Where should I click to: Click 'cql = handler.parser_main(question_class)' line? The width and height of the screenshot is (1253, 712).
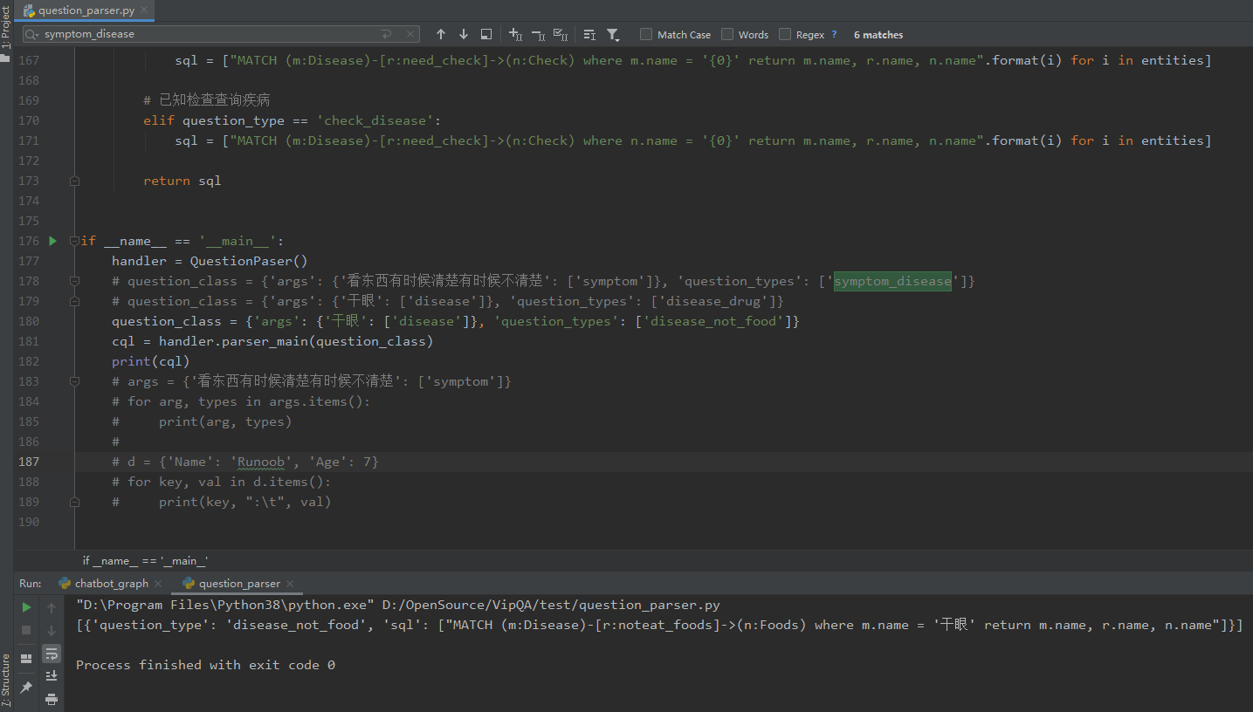click(x=272, y=341)
